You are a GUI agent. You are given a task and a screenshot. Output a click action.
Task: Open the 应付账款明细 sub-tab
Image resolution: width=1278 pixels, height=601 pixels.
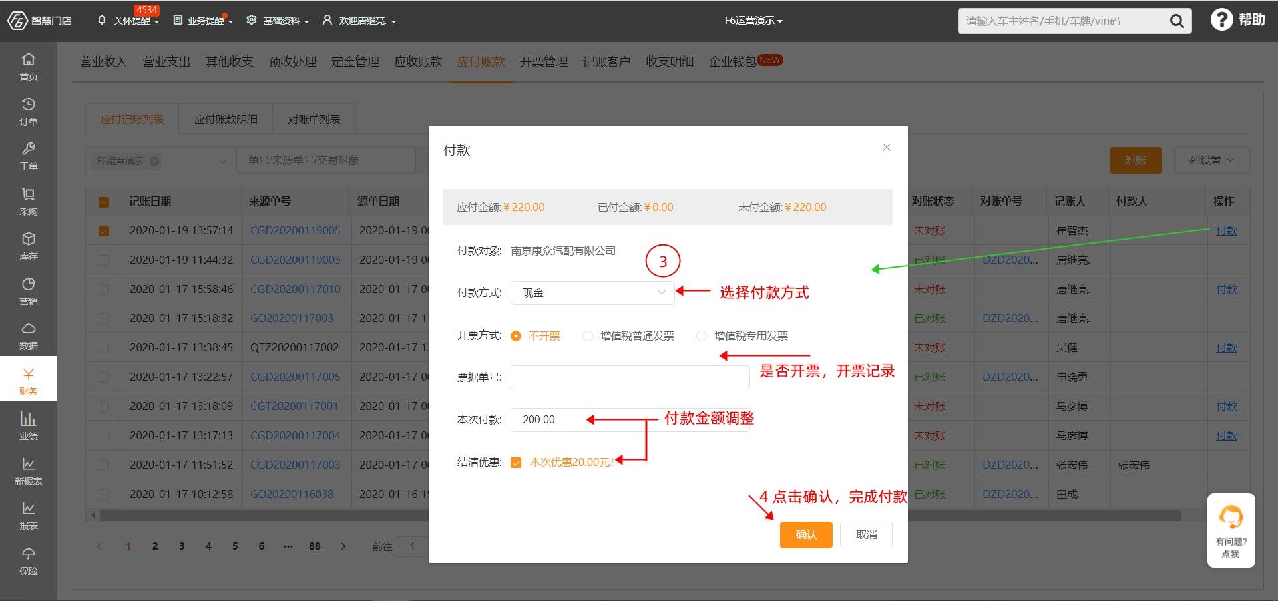tap(226, 120)
